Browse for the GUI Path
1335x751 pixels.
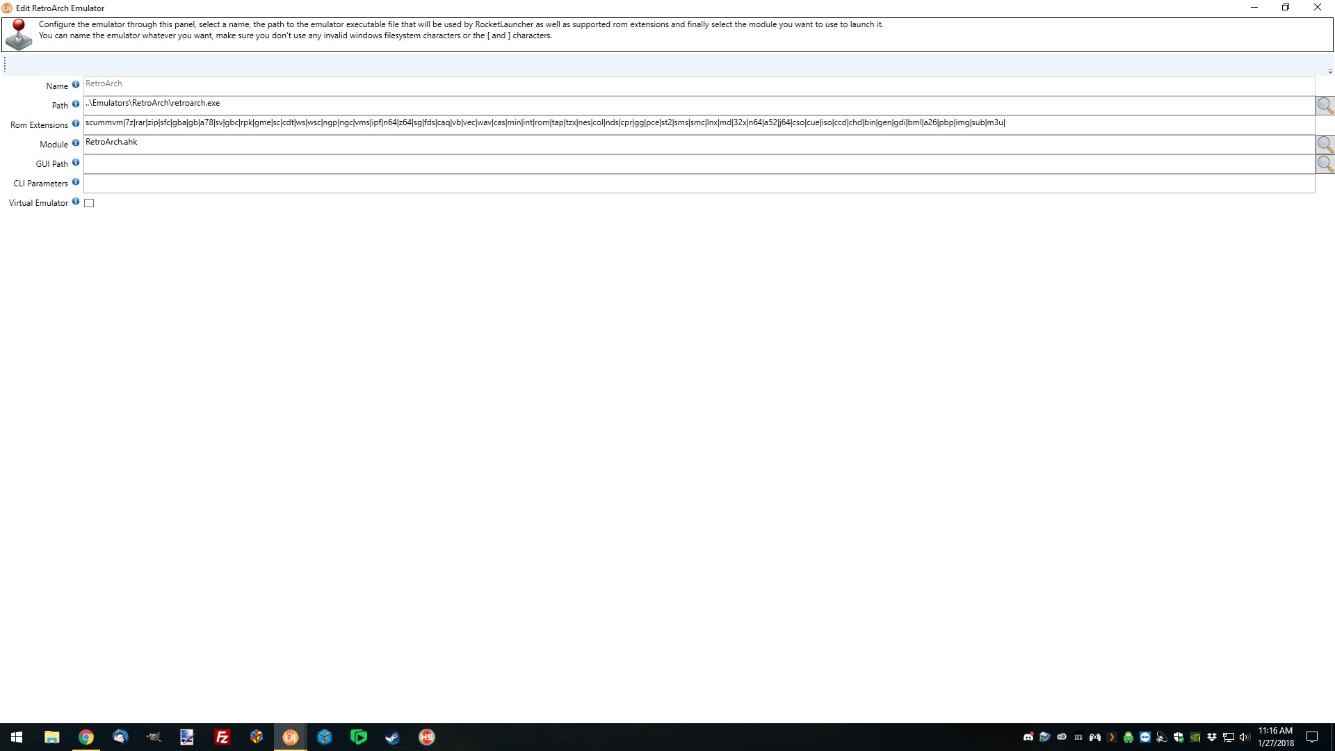tap(1325, 164)
